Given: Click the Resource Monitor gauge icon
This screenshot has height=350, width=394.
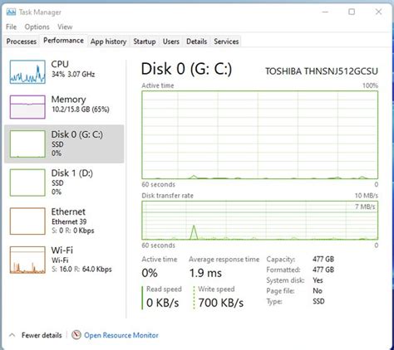Looking at the screenshot, I should pyautogui.click(x=76, y=335).
